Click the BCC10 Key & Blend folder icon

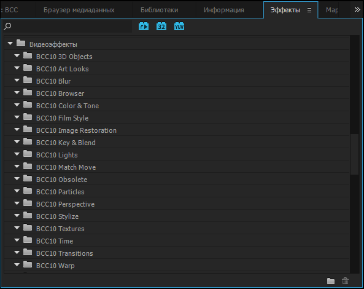28,141
